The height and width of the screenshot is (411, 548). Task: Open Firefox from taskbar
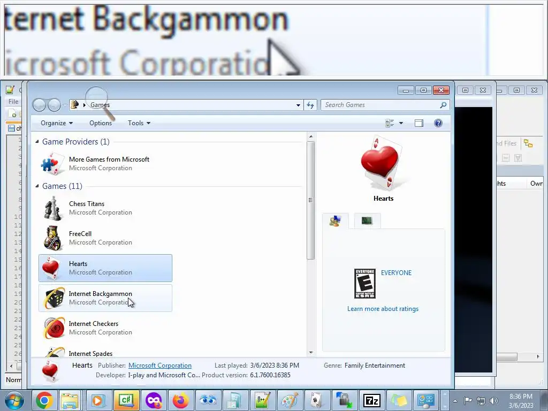181,400
